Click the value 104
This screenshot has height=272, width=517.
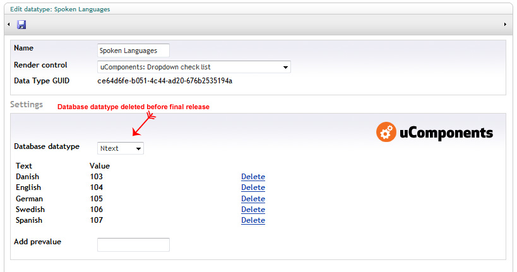pos(97,187)
